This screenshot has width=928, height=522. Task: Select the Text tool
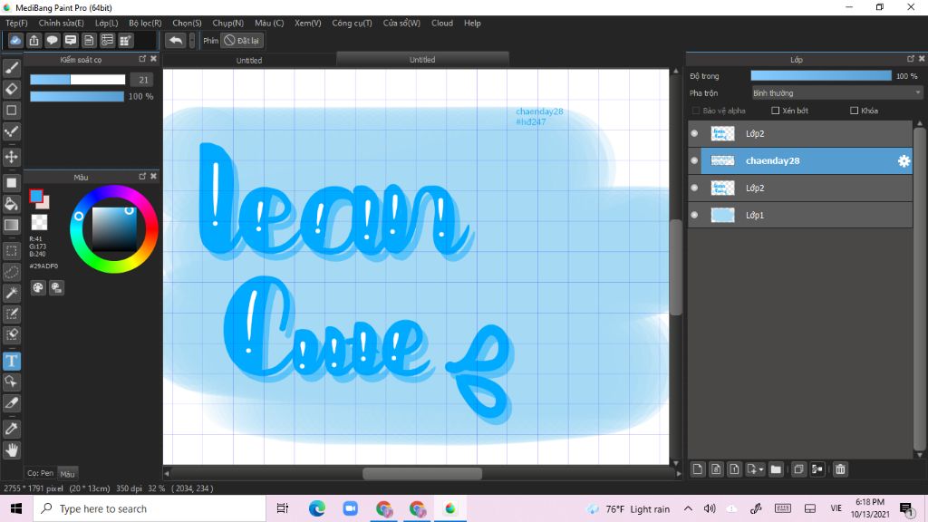pyautogui.click(x=11, y=361)
